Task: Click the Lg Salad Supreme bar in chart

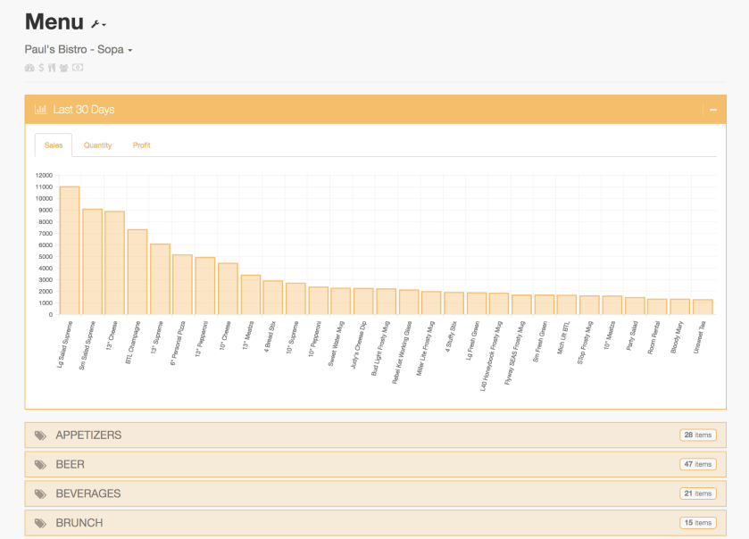Action: (x=70, y=250)
